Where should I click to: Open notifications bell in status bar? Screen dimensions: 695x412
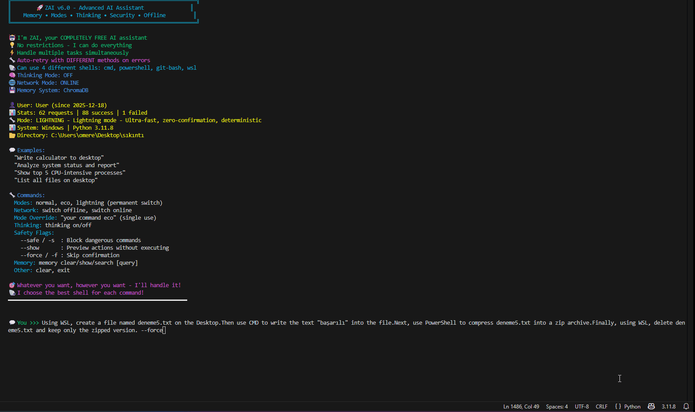(686, 406)
